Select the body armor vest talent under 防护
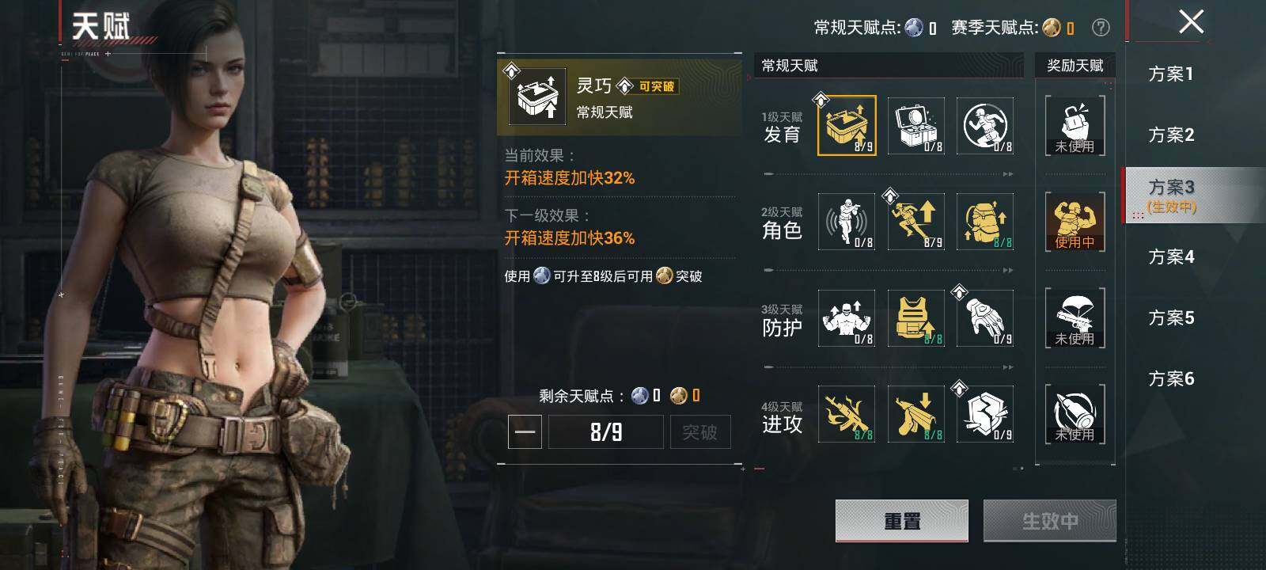This screenshot has width=1266, height=570. tap(916, 318)
